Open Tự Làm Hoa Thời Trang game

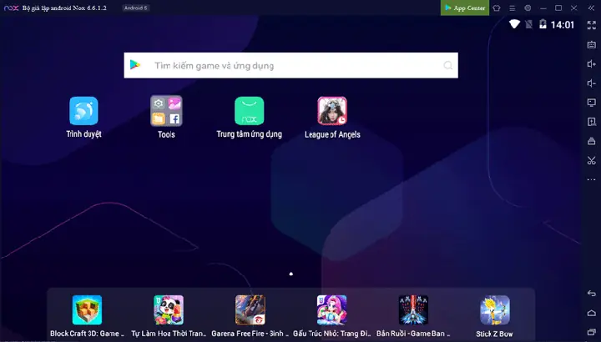[x=169, y=309]
